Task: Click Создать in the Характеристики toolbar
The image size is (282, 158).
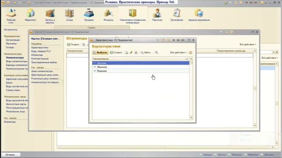Action: point(116,53)
